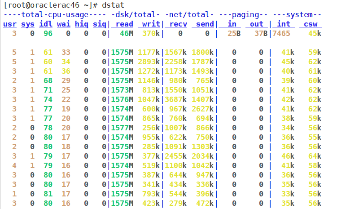Select the 622k recv value

coord(178,137)
